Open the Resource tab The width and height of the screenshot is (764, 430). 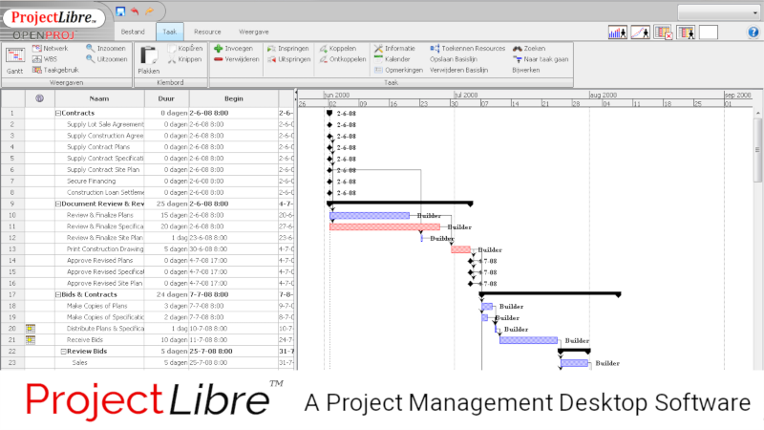click(207, 32)
